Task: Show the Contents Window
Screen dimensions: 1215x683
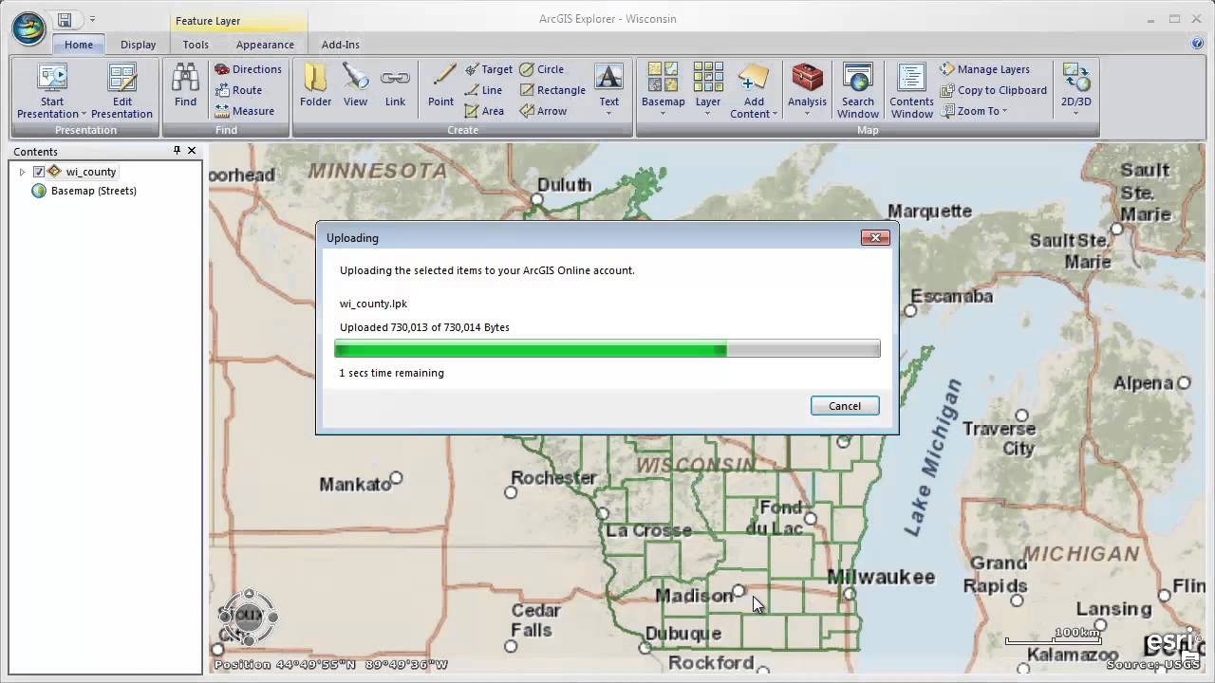Action: click(x=911, y=92)
